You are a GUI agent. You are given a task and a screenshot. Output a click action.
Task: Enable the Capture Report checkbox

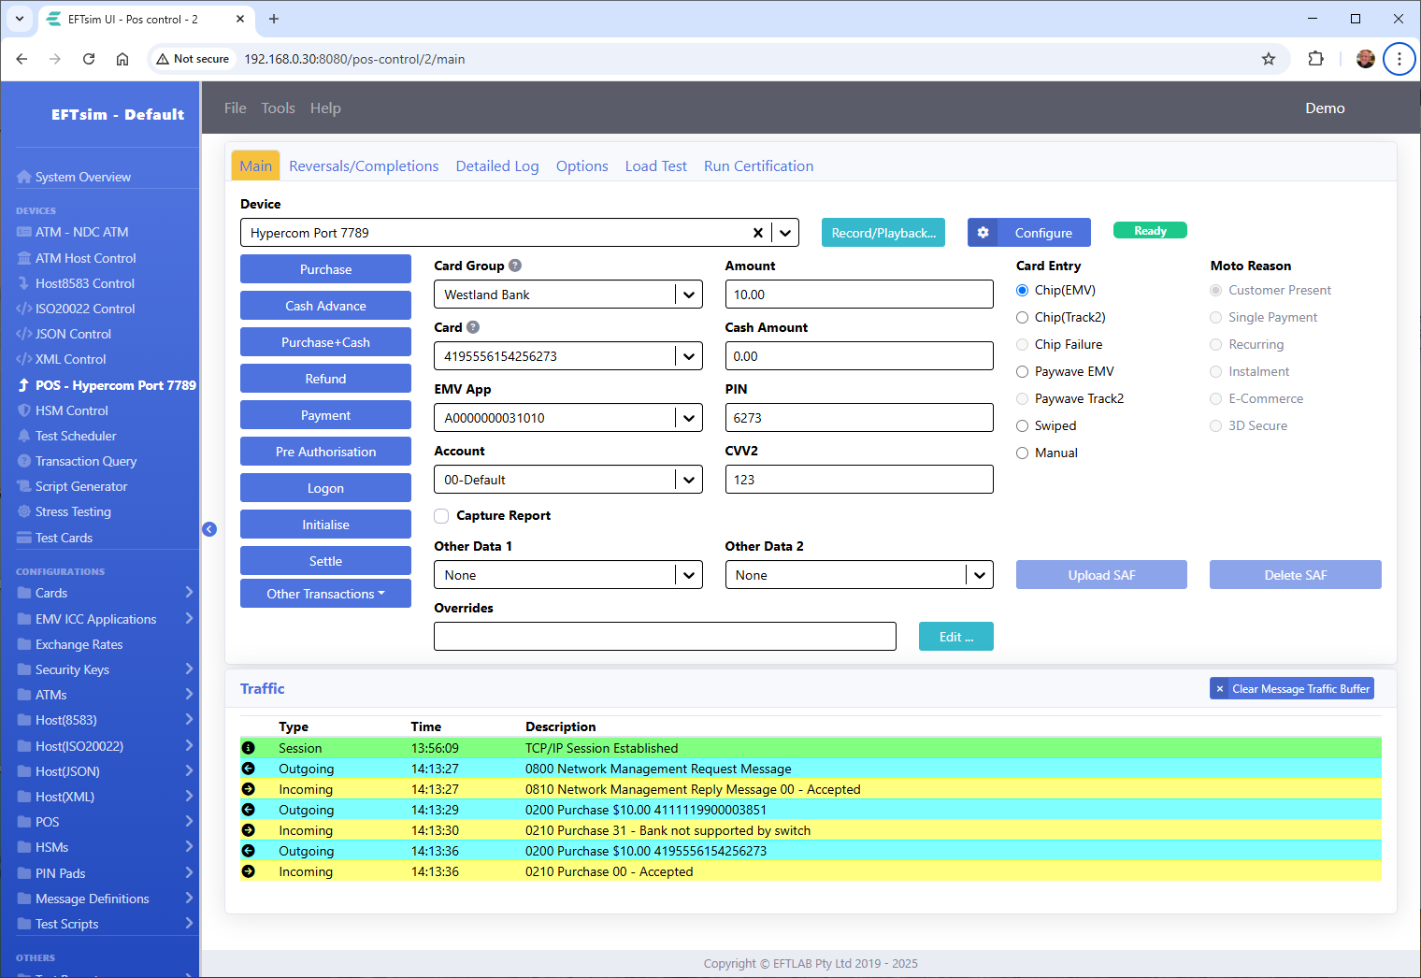point(441,516)
